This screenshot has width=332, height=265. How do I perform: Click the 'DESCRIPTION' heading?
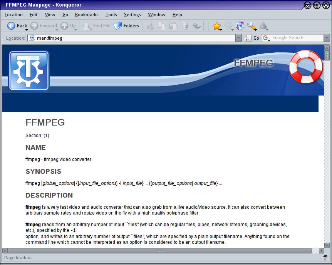49,195
